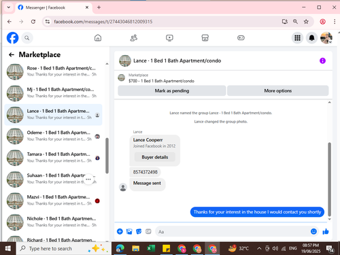
Task: Click the conversation pane scrollbar
Action: tap(329, 179)
